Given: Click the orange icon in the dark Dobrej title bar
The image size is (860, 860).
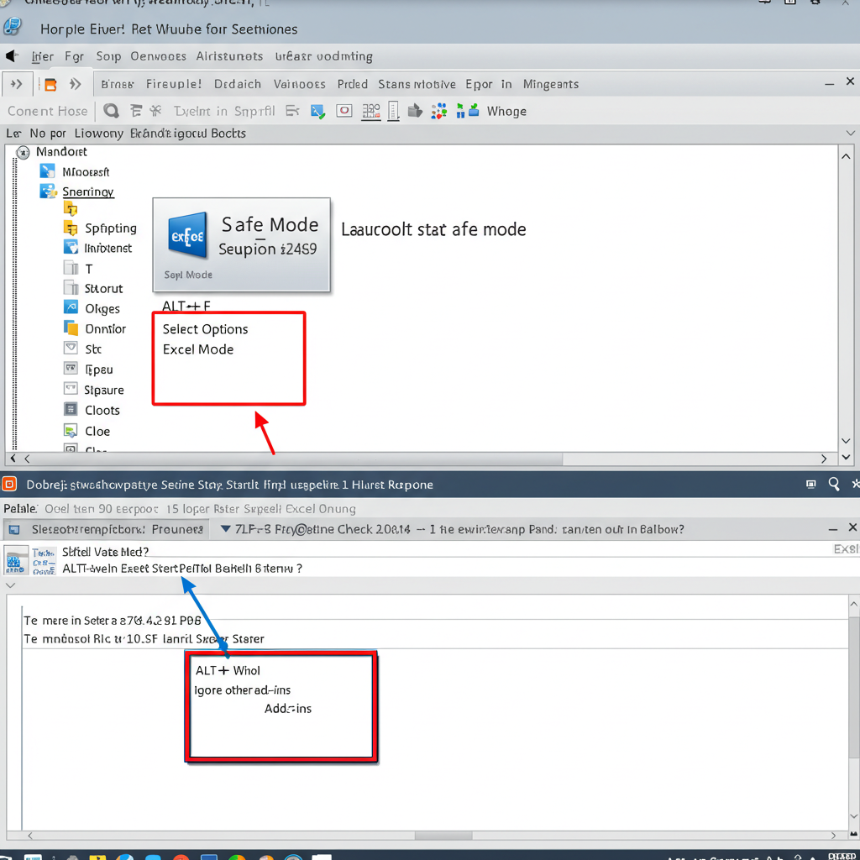Looking at the screenshot, I should [x=8, y=485].
